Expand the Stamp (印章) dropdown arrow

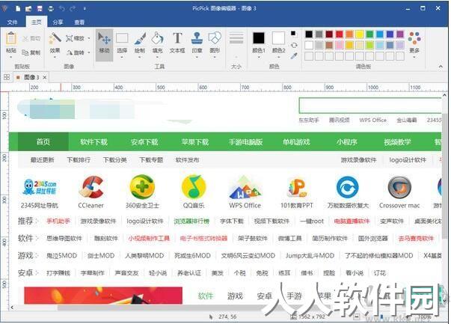(197, 58)
